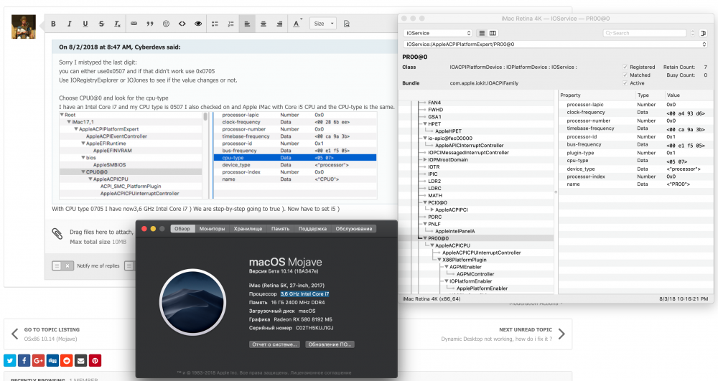Align text right in the editor

coord(279,24)
